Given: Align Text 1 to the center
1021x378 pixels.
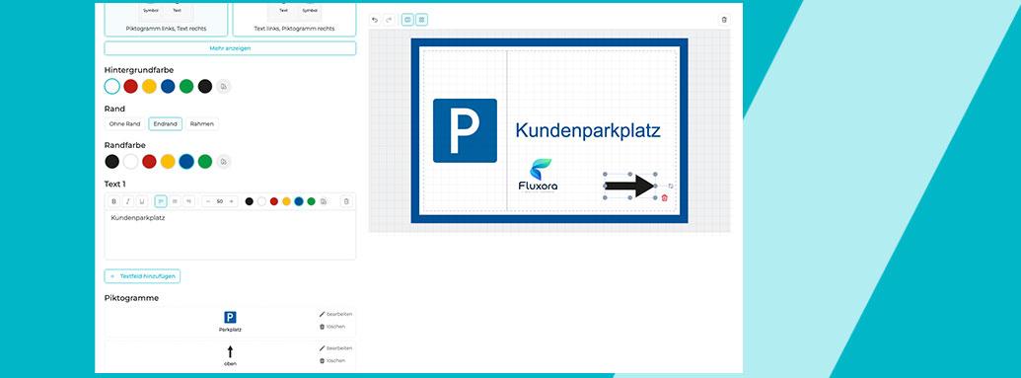Looking at the screenshot, I should coord(175,201).
